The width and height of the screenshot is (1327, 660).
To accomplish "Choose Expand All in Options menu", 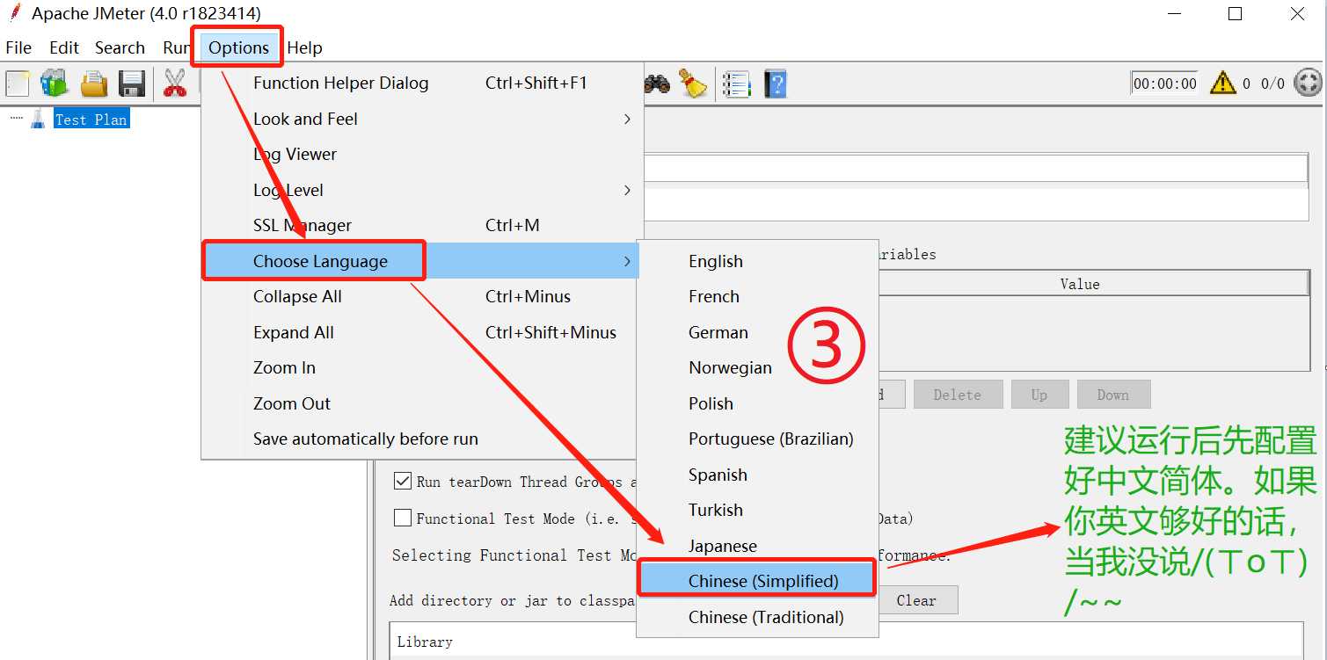I will pos(422,332).
